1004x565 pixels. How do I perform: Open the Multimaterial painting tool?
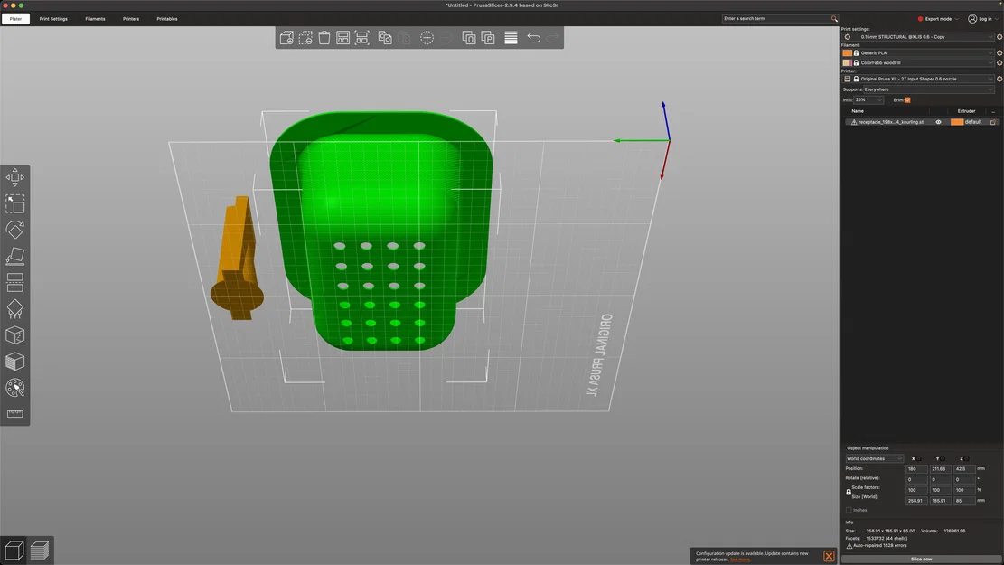tap(14, 387)
